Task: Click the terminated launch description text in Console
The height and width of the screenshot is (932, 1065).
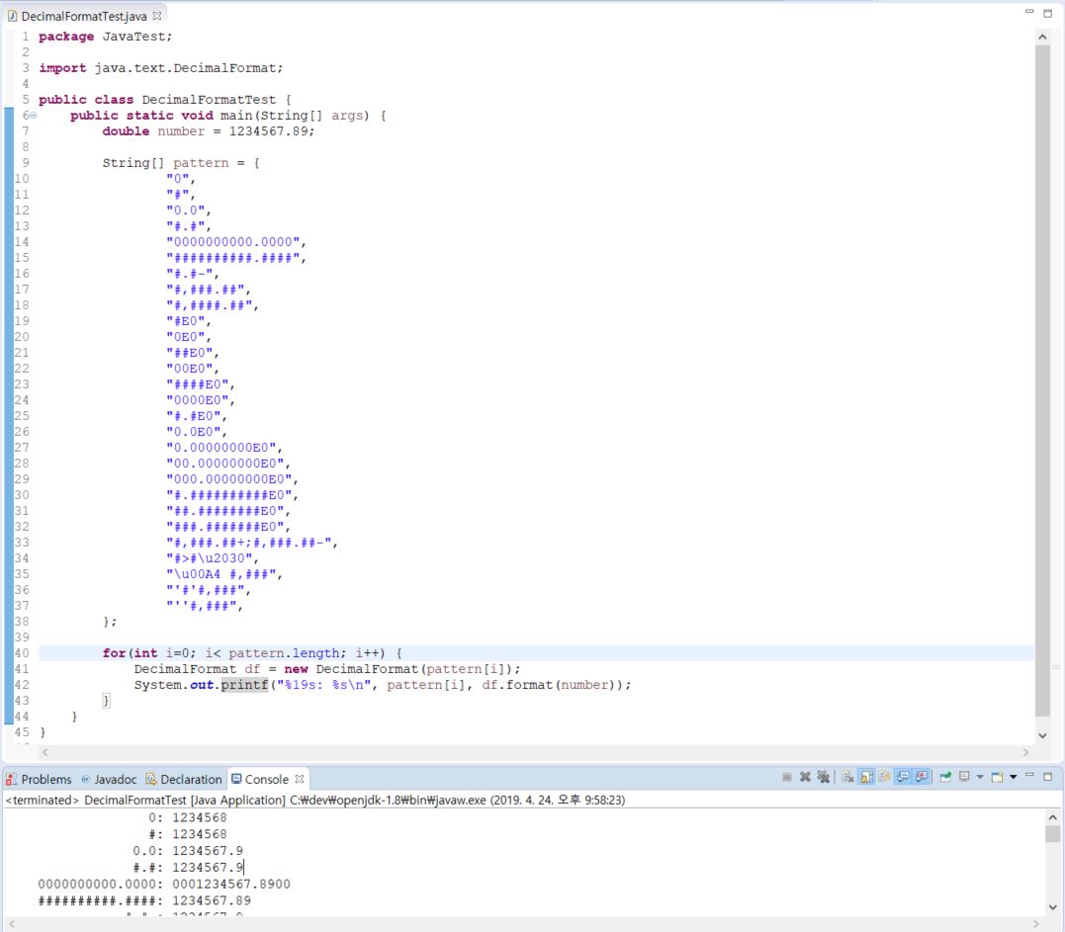Action: click(315, 800)
